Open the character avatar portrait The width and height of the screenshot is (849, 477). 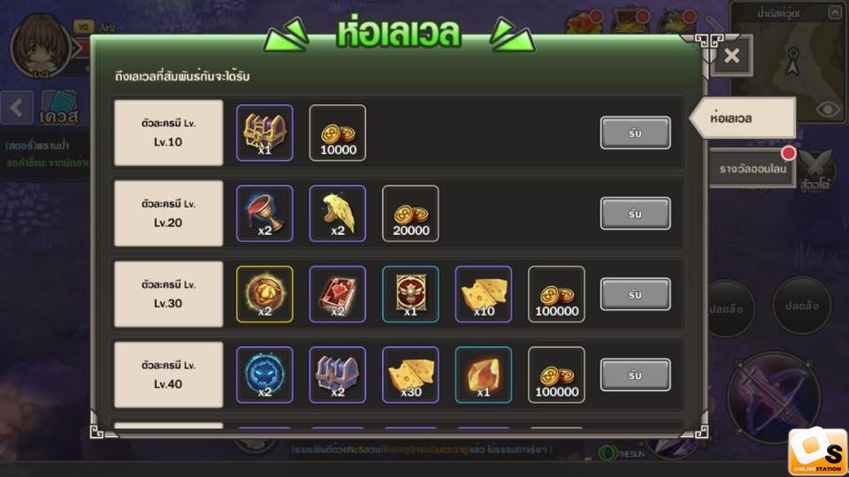41,46
